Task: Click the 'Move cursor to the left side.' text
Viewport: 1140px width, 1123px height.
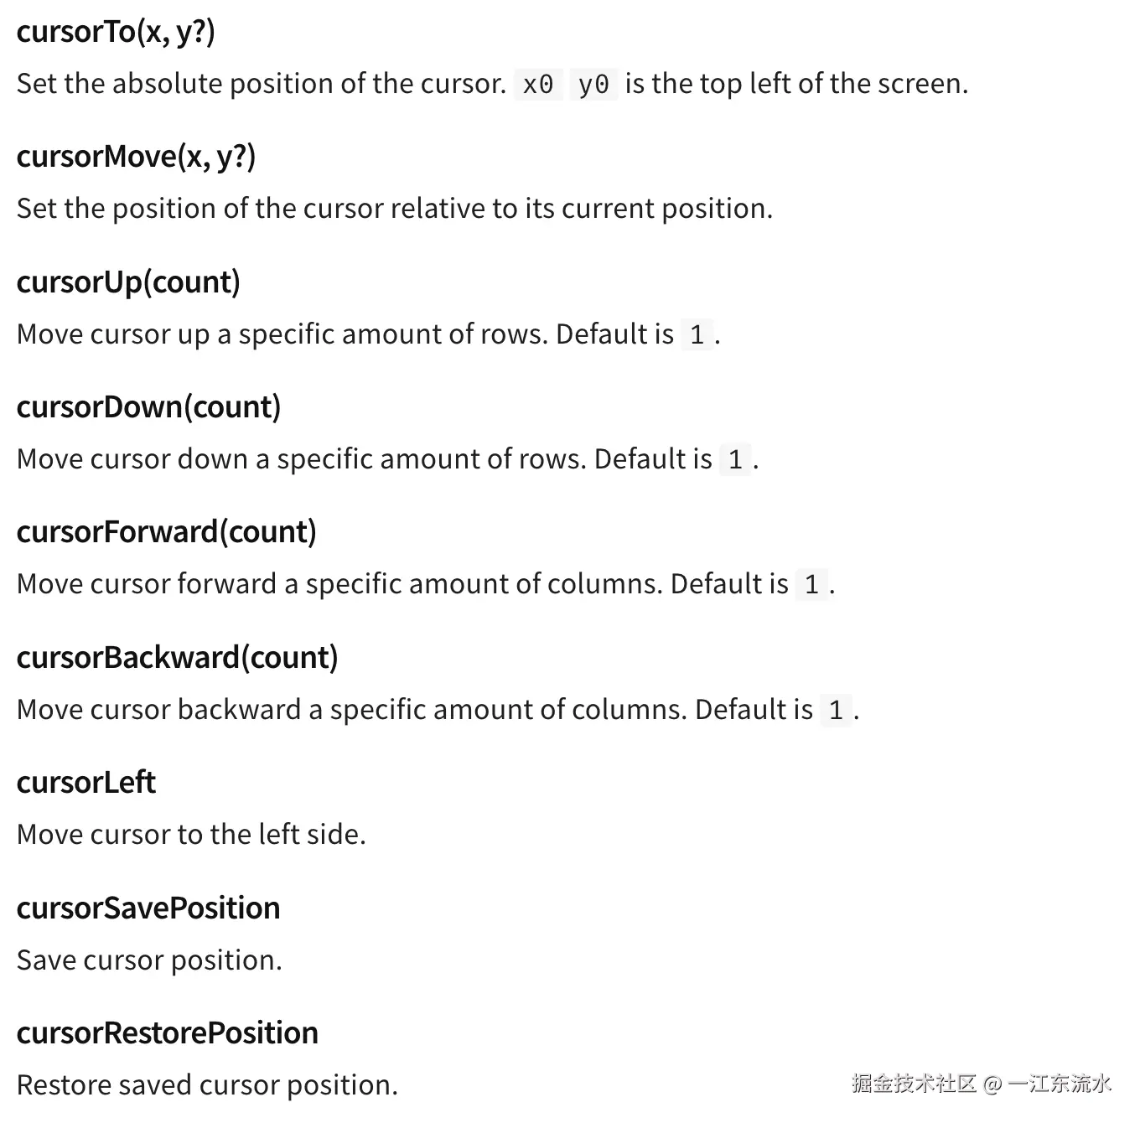Action: coord(191,835)
